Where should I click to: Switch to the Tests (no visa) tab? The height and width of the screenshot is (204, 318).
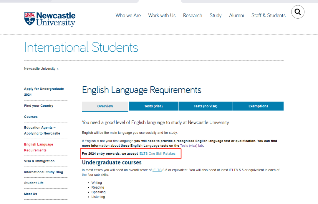206,106
